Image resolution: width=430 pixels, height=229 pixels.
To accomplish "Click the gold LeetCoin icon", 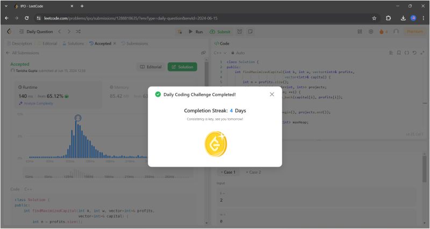I will [216, 144].
